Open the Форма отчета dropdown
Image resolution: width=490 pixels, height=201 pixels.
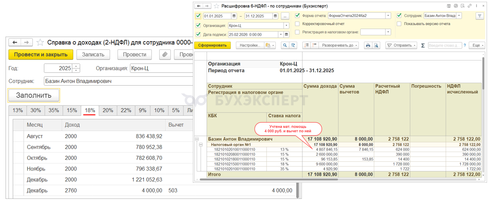click(x=388, y=16)
